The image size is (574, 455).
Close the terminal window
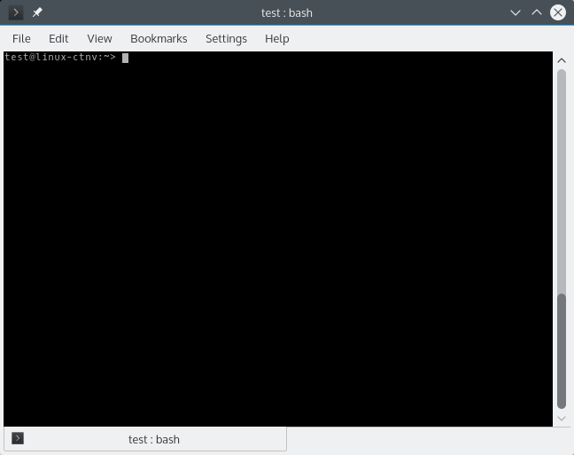[558, 12]
